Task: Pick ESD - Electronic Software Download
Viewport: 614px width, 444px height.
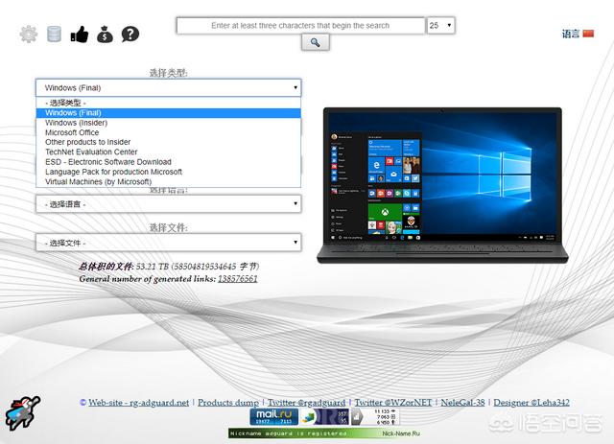Action: [x=169, y=162]
